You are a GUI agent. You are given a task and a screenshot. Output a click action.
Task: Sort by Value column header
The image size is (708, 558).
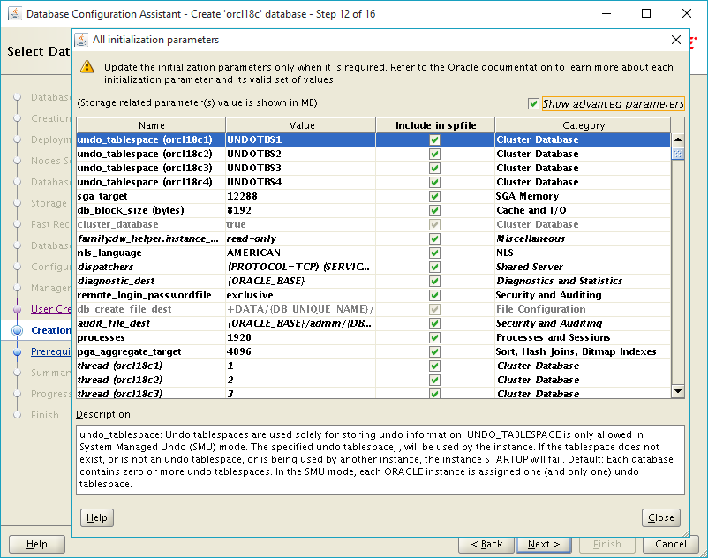pyautogui.click(x=301, y=125)
